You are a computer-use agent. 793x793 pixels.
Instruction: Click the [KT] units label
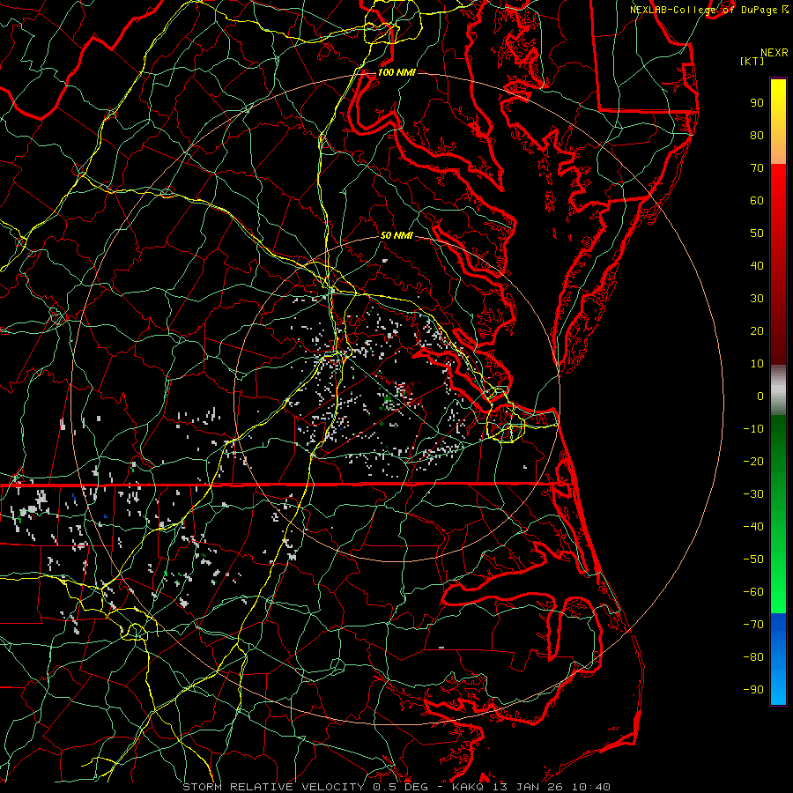tap(752, 61)
